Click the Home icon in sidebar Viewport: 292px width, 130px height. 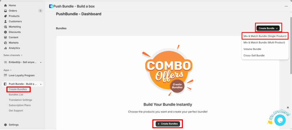click(5, 5)
